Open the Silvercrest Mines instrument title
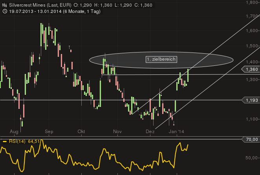 24,5
